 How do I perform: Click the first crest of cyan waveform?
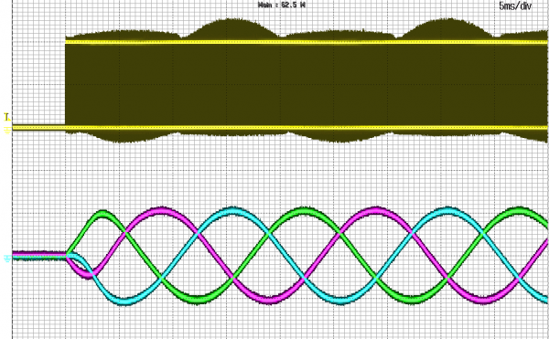pyautogui.click(x=232, y=211)
